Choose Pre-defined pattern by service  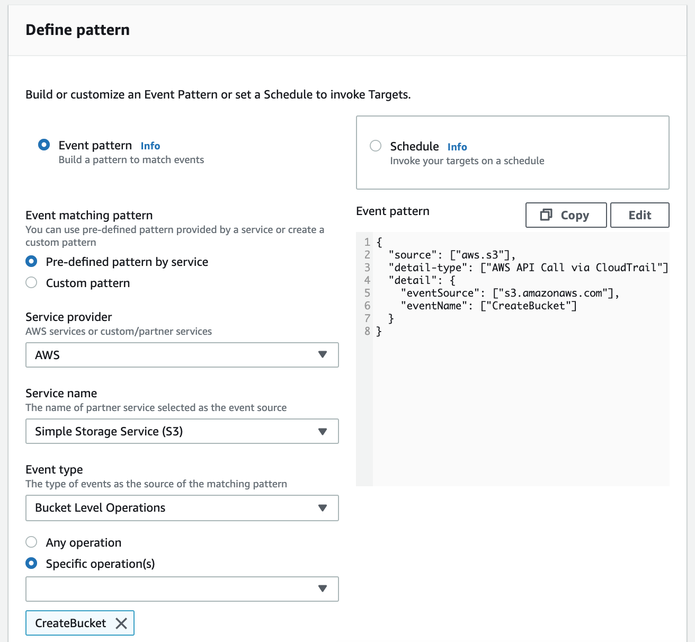[31, 261]
